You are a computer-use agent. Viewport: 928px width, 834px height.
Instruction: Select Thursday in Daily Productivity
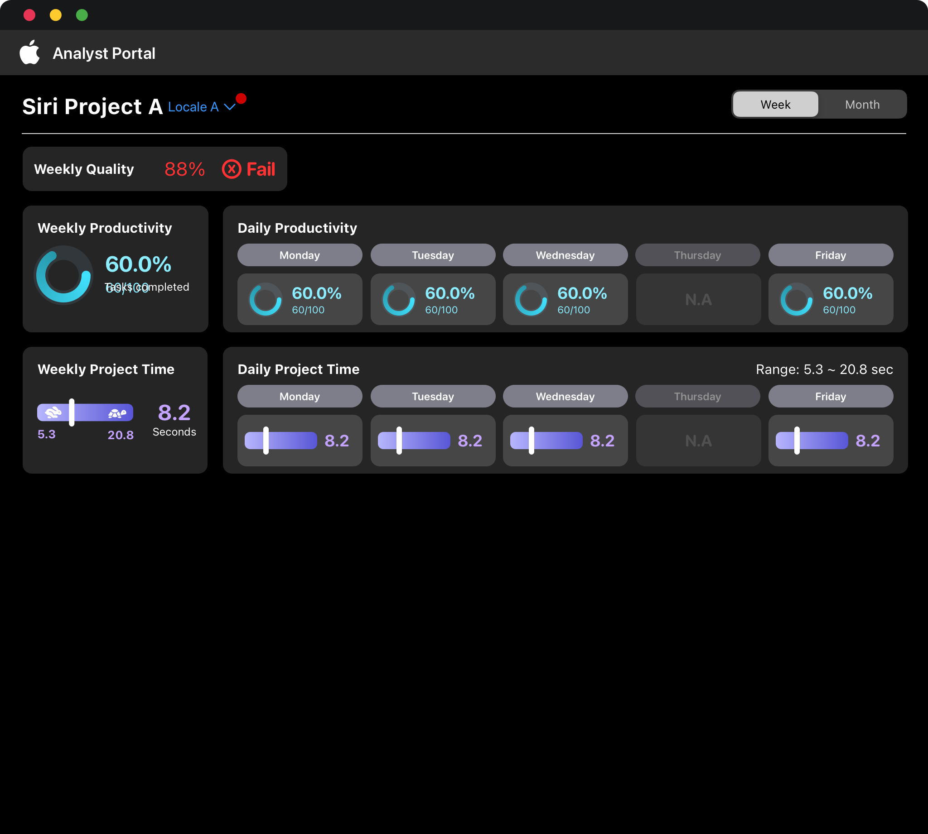[x=698, y=255]
